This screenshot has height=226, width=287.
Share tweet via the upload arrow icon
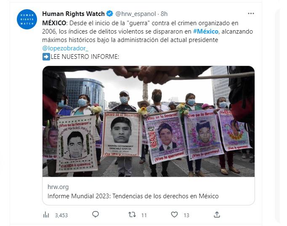click(x=217, y=215)
